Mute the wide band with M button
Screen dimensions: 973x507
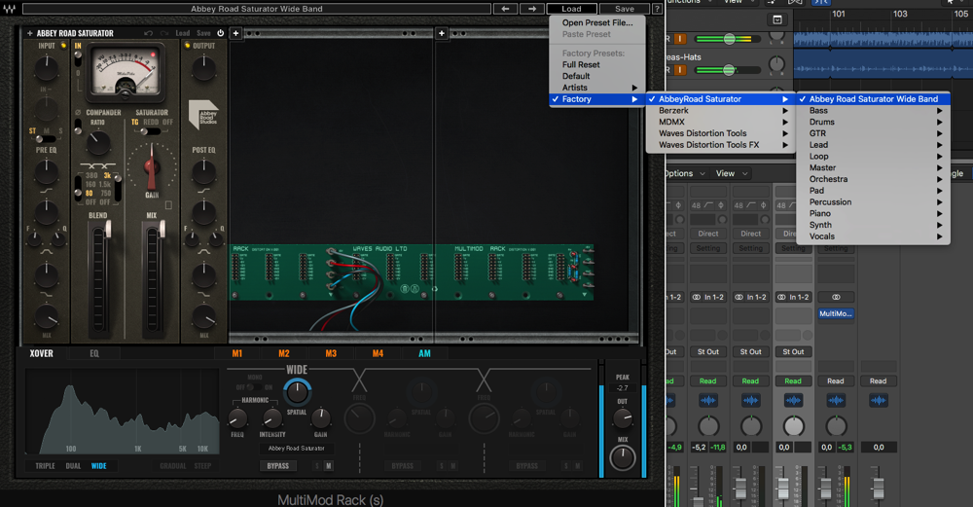pyautogui.click(x=329, y=466)
